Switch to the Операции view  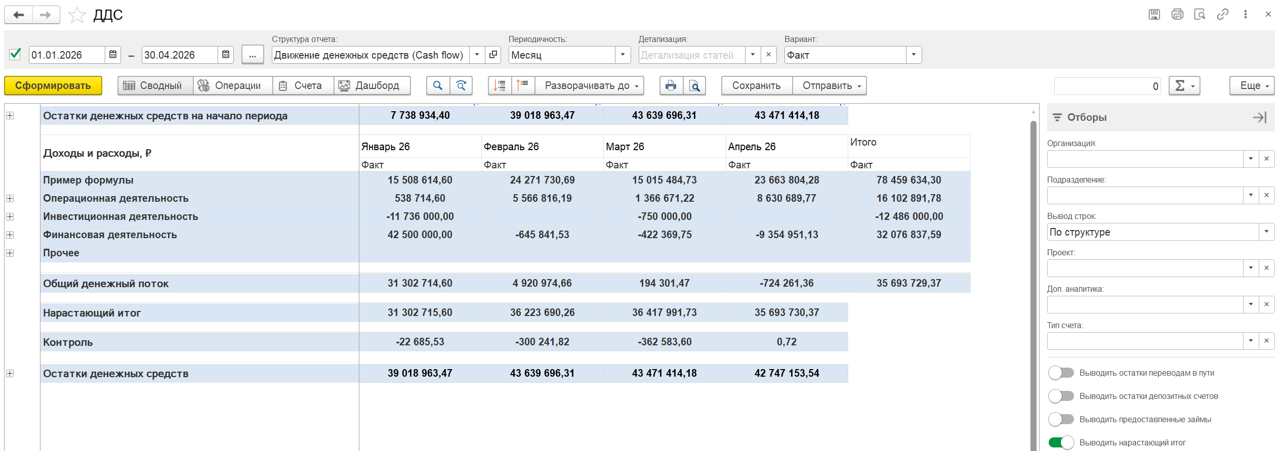233,85
